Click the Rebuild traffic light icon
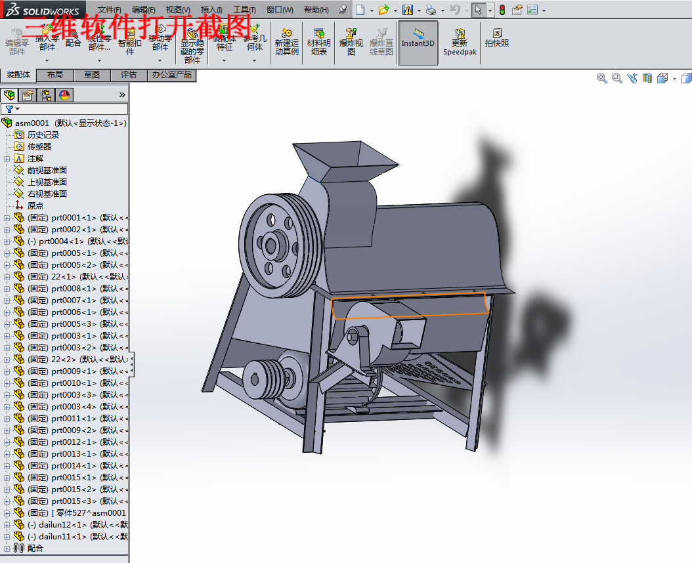This screenshot has height=563, width=692. (502, 10)
